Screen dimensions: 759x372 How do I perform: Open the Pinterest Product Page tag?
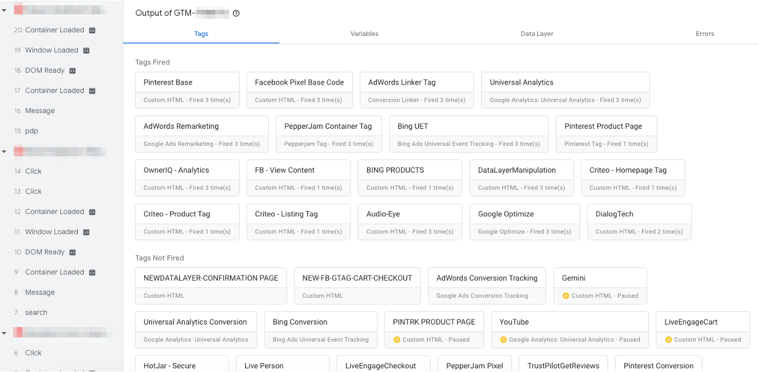(606, 134)
